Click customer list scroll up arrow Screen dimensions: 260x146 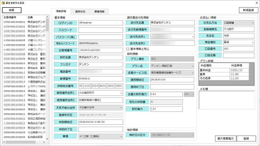pyautogui.click(x=47, y=17)
